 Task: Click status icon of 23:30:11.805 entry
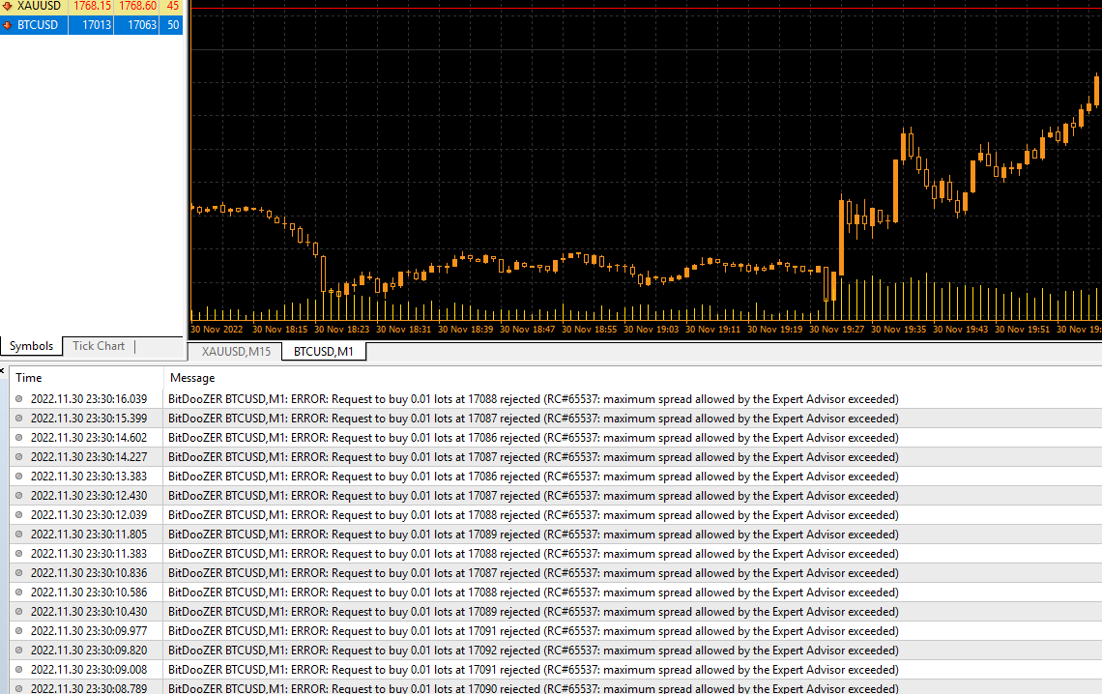[x=19, y=535]
